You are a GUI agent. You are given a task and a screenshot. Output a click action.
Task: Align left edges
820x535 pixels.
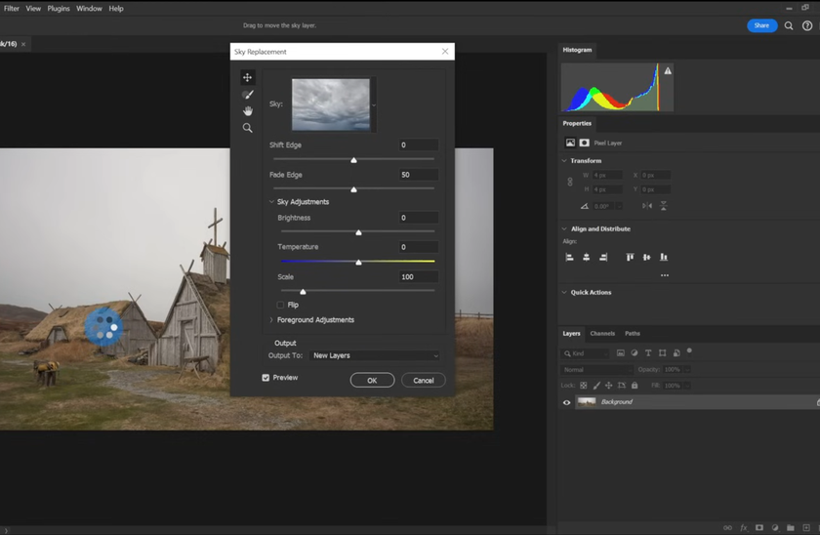pyautogui.click(x=569, y=258)
